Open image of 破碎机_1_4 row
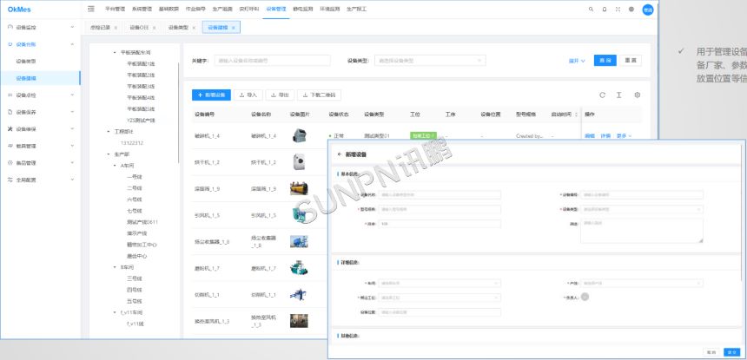This screenshot has height=360, width=747. pos(299,135)
